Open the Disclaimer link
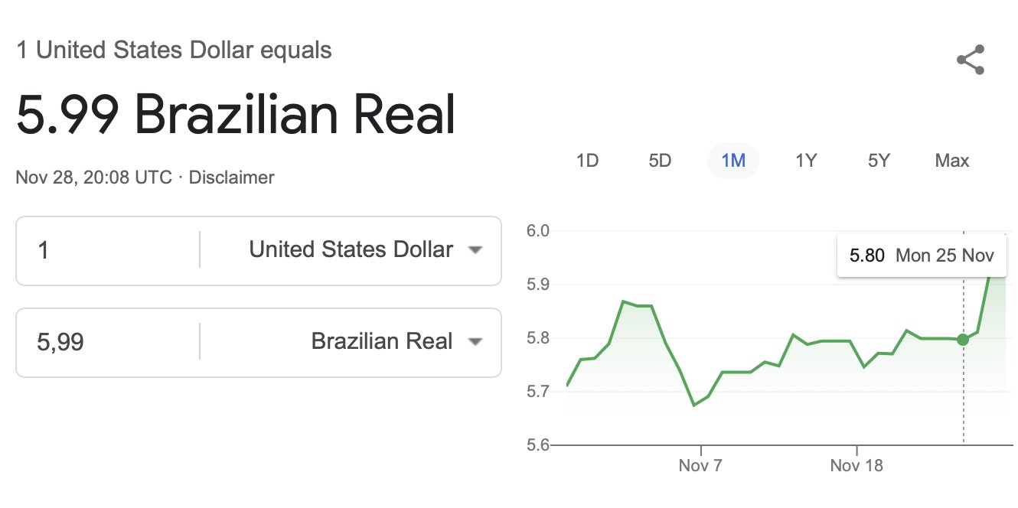The width and height of the screenshot is (1018, 508). click(x=231, y=177)
